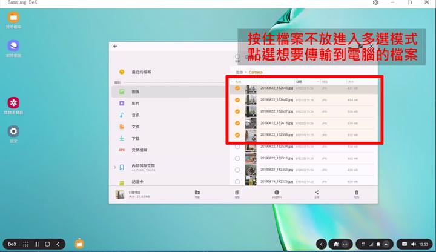Click the Delete trash icon
Image resolution: width=436 pixels, height=252 pixels.
tap(357, 194)
